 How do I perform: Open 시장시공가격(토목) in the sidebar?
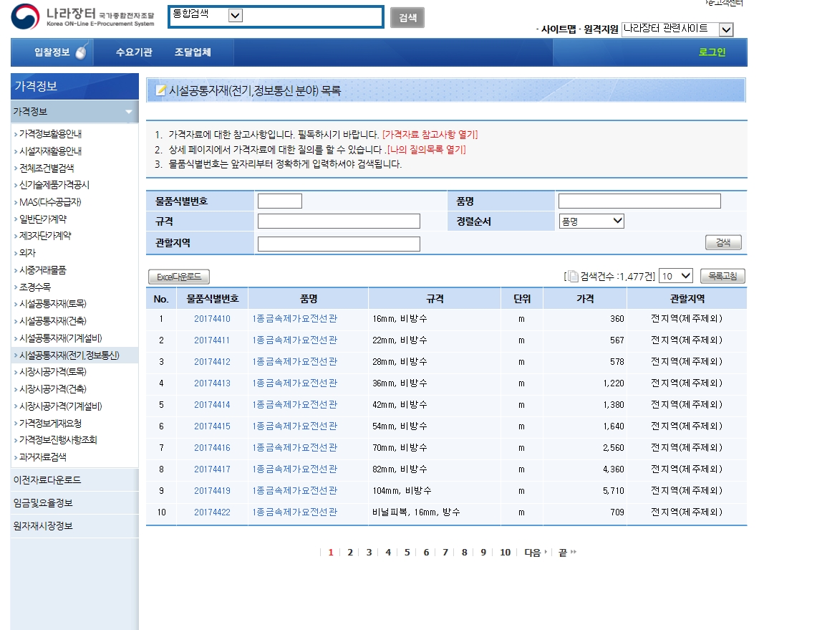[x=52, y=372]
